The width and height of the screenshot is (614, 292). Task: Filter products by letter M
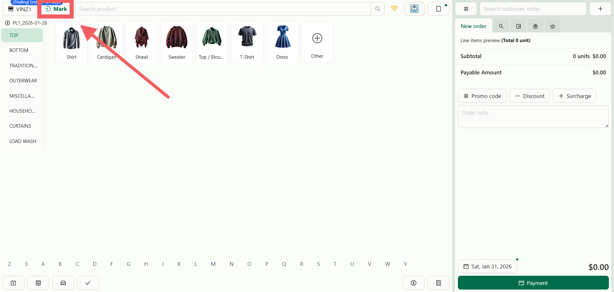point(213,264)
